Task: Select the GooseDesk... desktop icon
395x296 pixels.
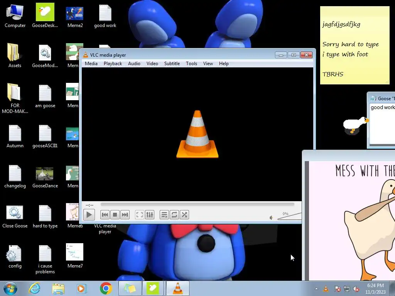Action: (45, 15)
